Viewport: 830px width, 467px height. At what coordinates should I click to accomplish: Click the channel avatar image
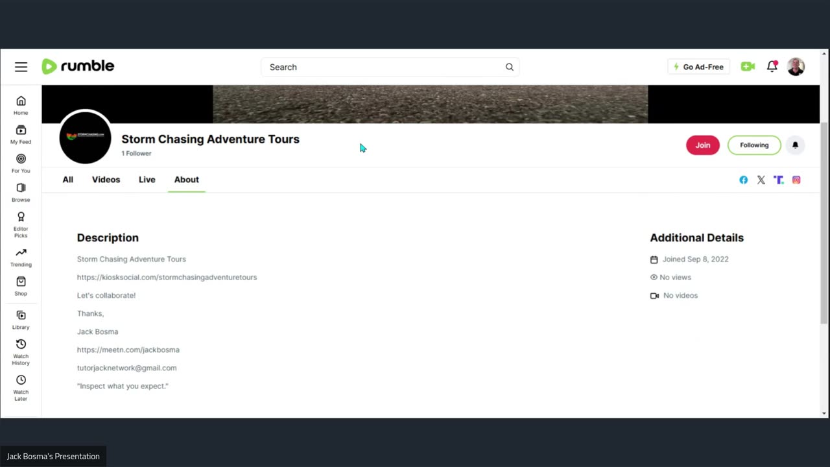tap(85, 137)
